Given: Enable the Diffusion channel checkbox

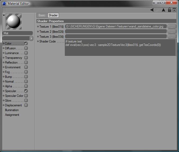Looking at the screenshot, I should [x=26, y=48].
